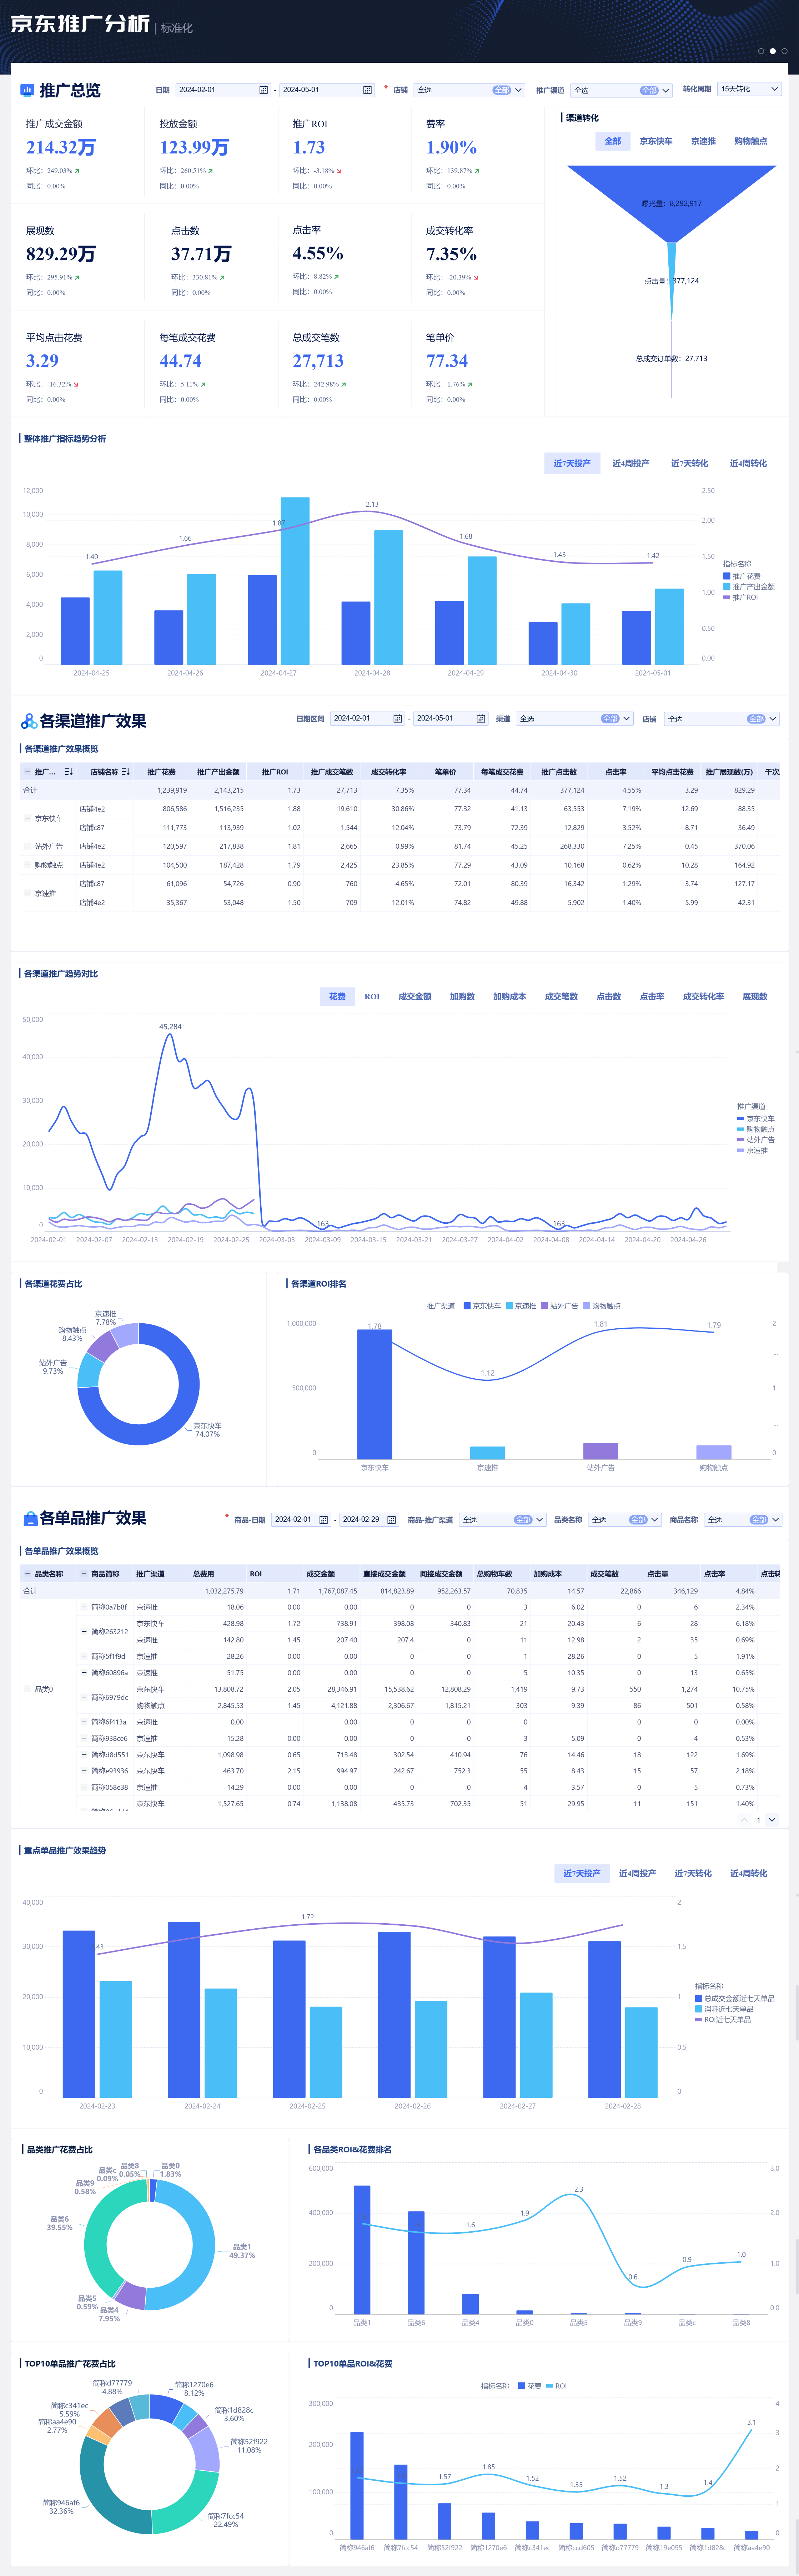Clear 全部 tag in overview 店铺 filter
The width and height of the screenshot is (799, 2576).
[x=502, y=90]
